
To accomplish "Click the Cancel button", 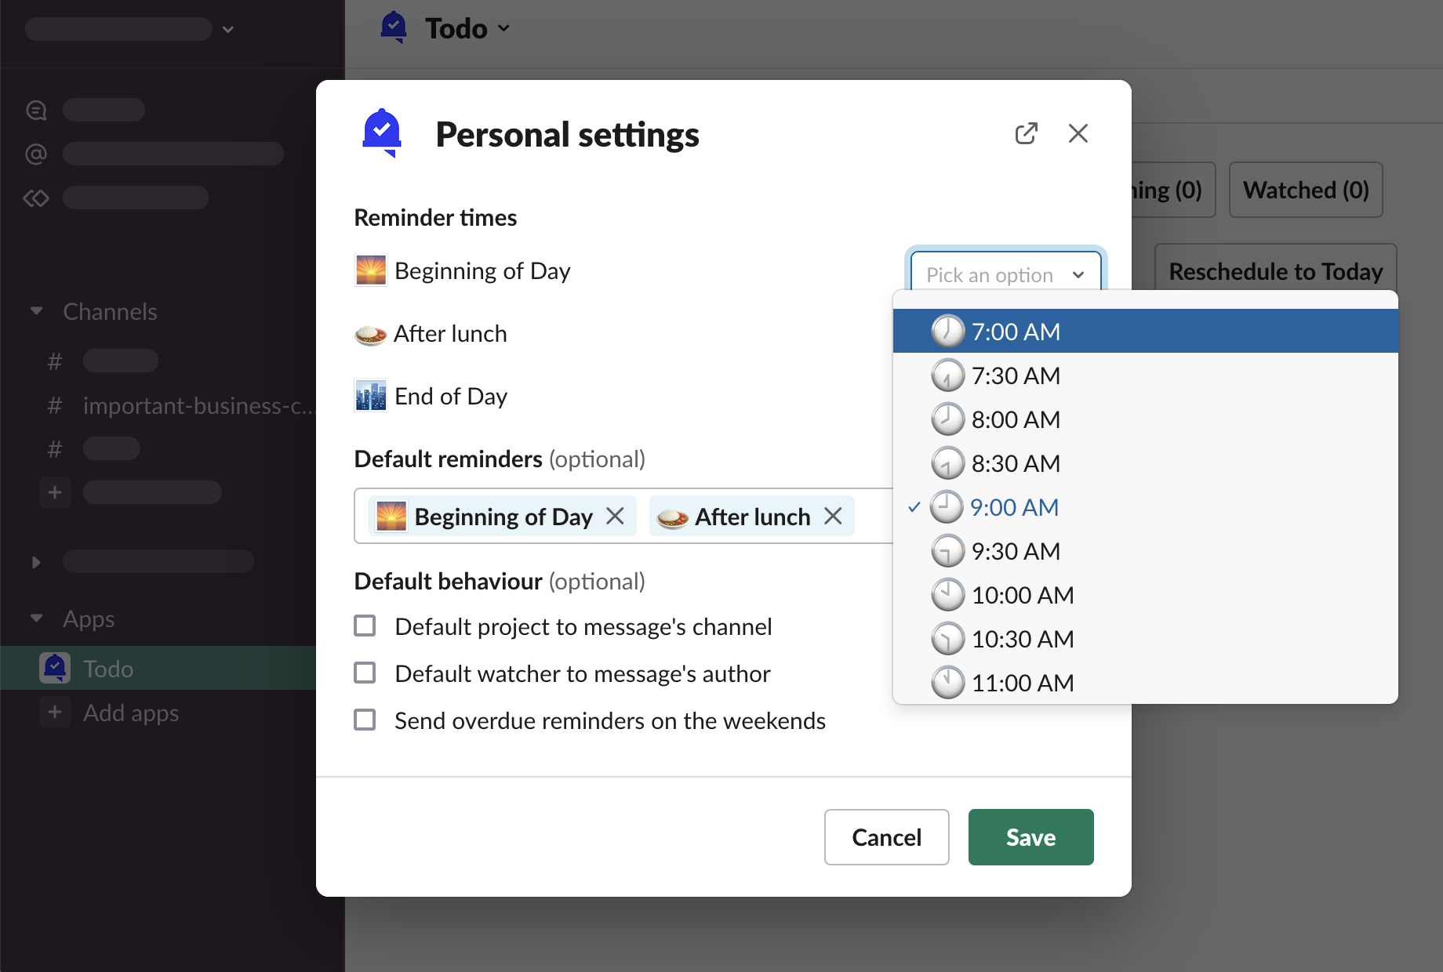I will (886, 837).
